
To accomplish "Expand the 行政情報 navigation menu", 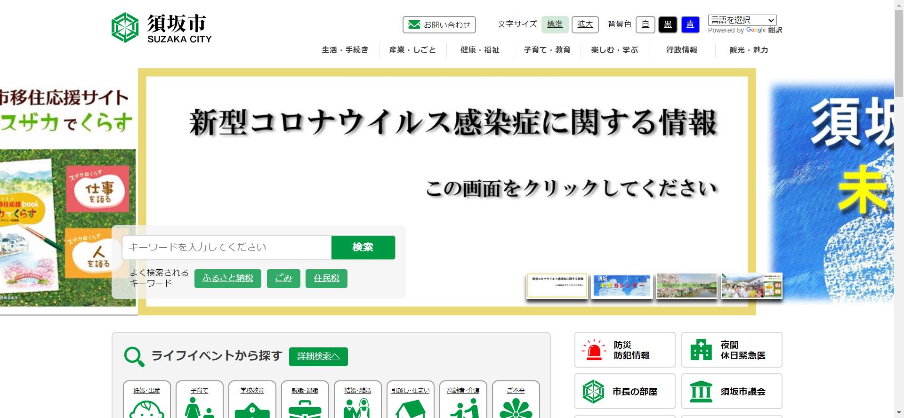I will (681, 50).
